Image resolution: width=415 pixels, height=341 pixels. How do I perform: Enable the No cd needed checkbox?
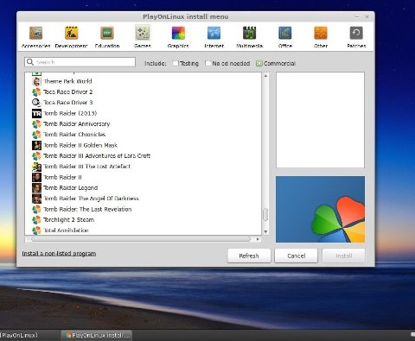207,63
